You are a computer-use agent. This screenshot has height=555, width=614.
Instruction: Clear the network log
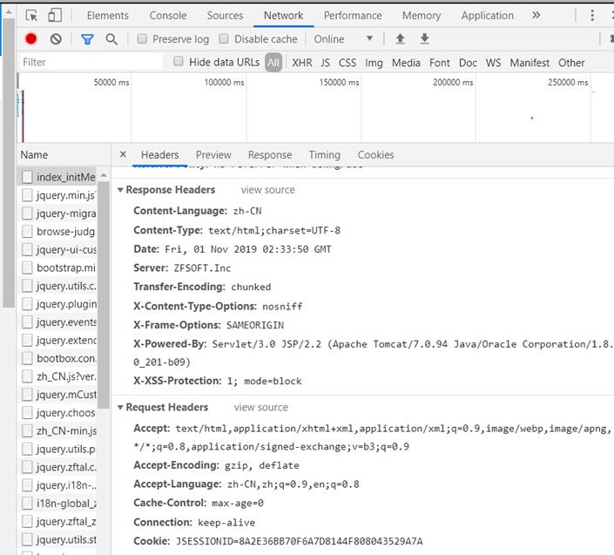(56, 39)
